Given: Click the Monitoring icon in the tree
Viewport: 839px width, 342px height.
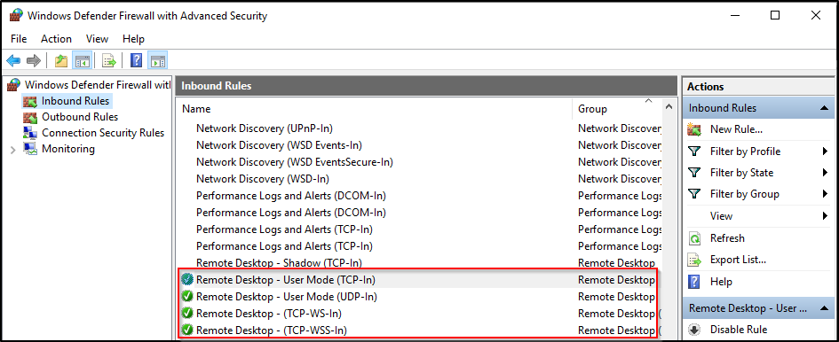Looking at the screenshot, I should pyautogui.click(x=30, y=149).
